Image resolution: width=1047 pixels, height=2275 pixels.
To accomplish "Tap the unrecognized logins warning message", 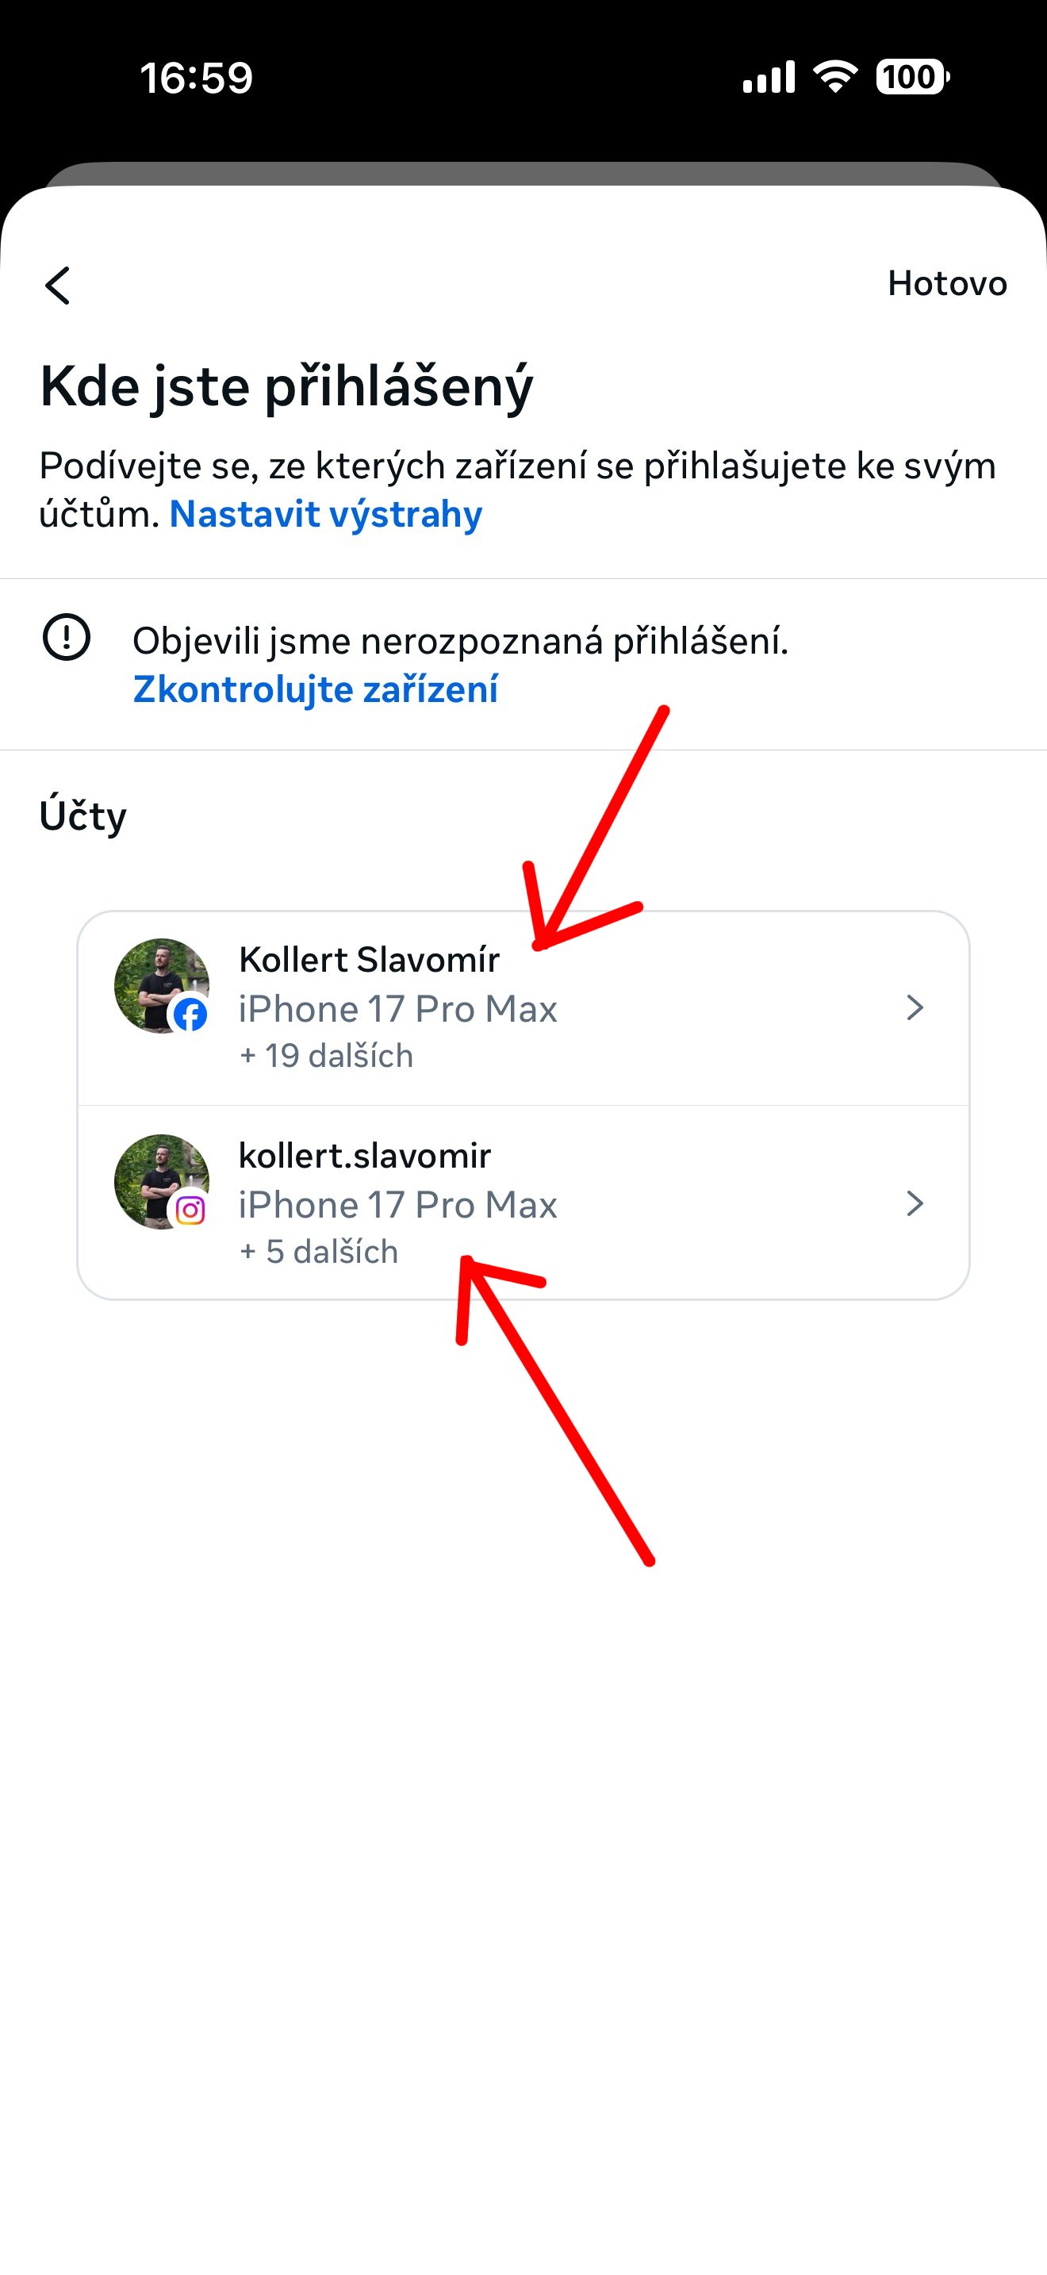I will coord(460,641).
